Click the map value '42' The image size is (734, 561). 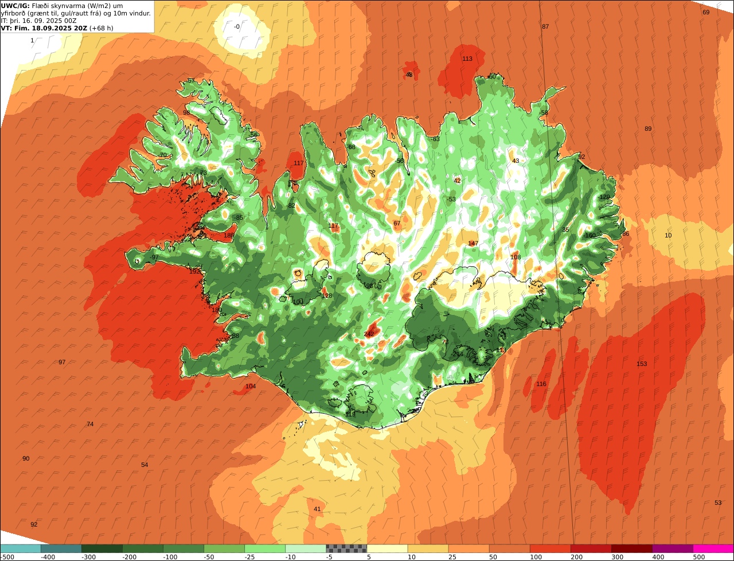[457, 180]
